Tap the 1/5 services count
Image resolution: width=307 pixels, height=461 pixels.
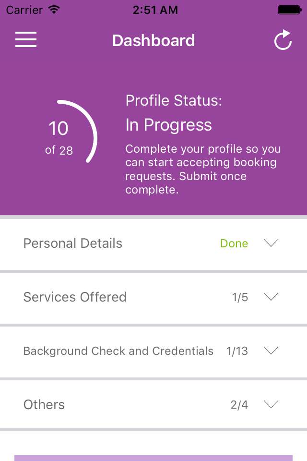240,297
